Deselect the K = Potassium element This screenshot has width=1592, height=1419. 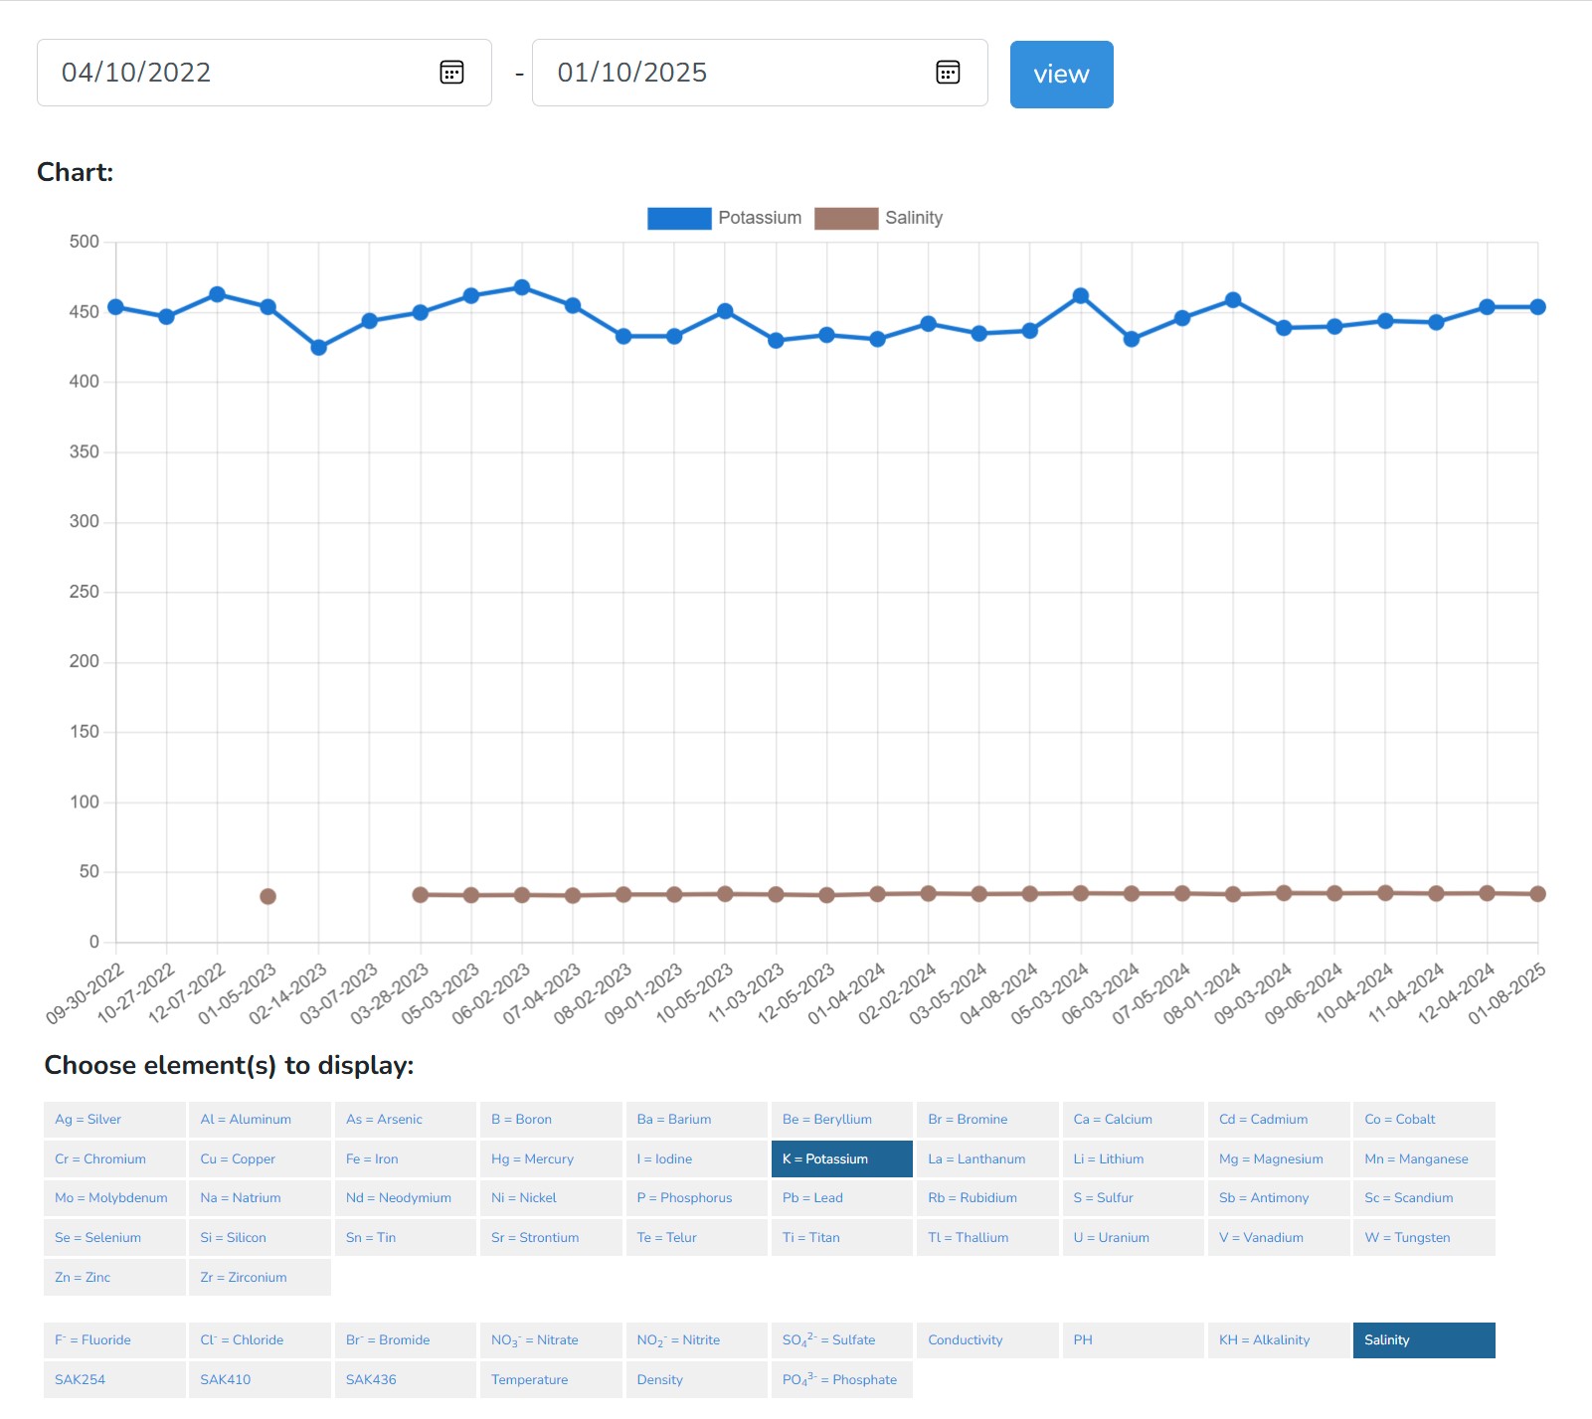coord(841,1159)
